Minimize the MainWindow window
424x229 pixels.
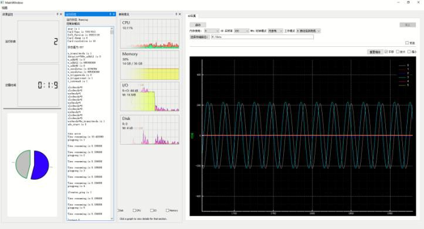pyautogui.click(x=398, y=2)
